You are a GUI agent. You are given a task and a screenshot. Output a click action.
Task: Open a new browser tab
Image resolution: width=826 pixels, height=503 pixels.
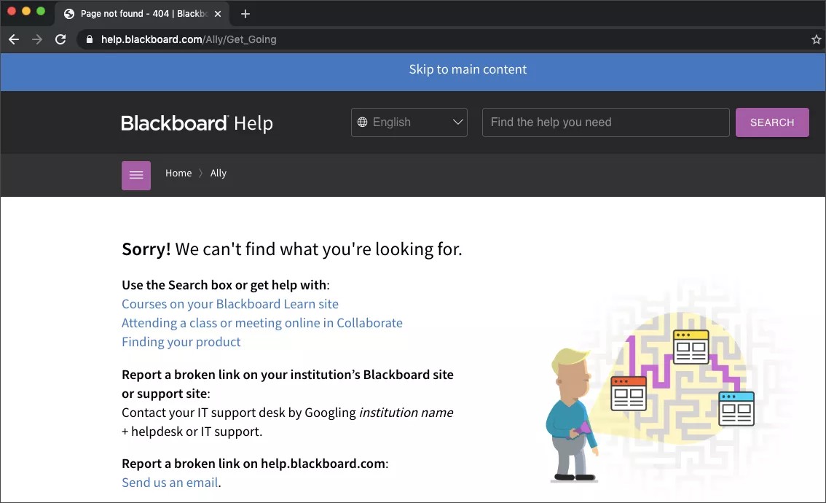(x=245, y=14)
